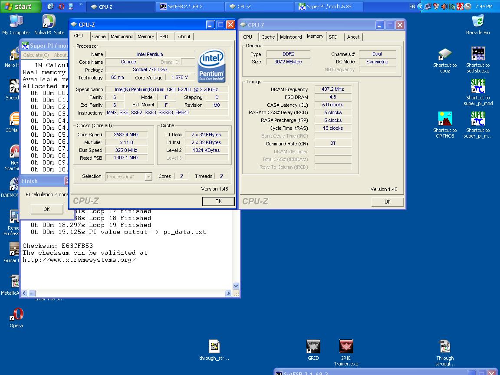Open through_str... file icon on desktop
This screenshot has width=500, height=375.
(x=214, y=350)
